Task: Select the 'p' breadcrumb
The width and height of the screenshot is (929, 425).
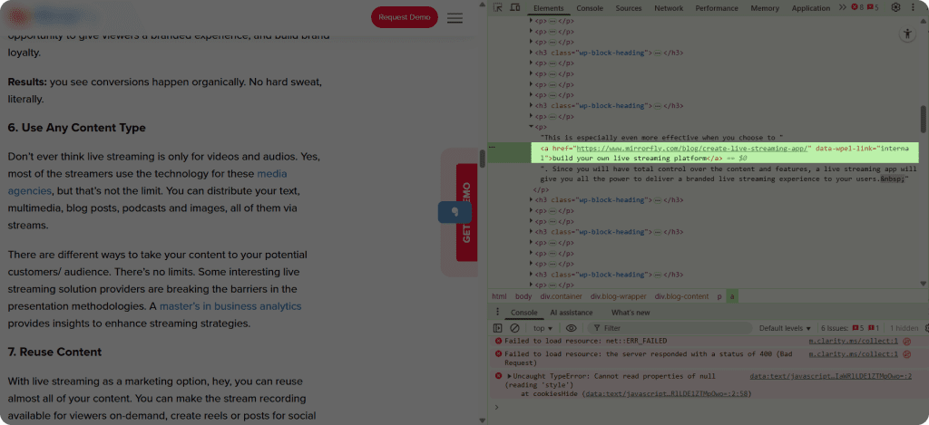Action: coord(719,296)
